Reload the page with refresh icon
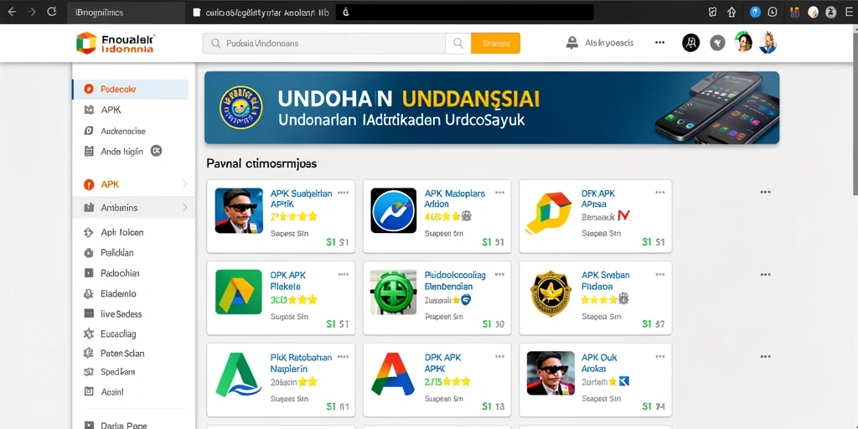 point(52,12)
